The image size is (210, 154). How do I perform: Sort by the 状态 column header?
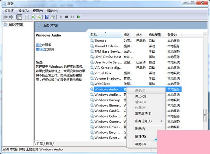click(141, 35)
